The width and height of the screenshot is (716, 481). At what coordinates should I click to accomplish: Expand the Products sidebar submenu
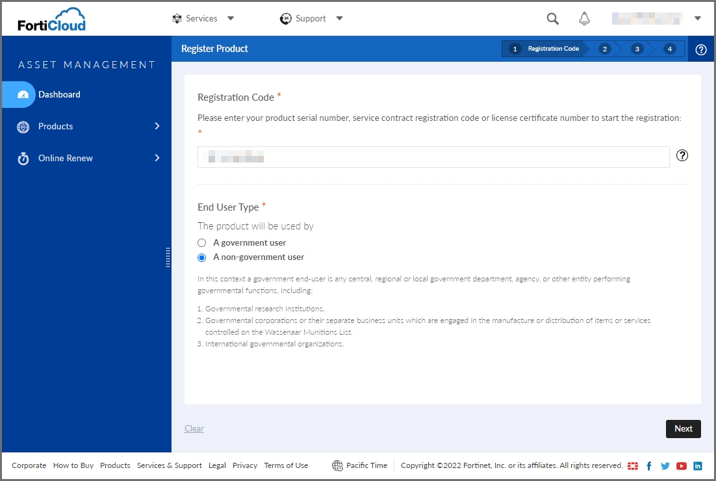157,126
